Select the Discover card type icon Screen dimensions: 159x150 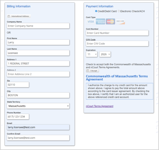(x=120, y=21)
